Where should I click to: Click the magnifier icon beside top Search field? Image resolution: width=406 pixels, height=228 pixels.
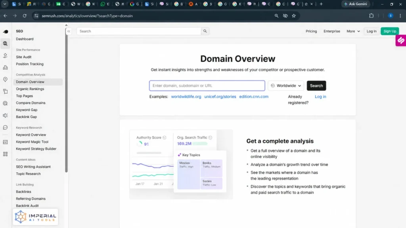tap(205, 31)
